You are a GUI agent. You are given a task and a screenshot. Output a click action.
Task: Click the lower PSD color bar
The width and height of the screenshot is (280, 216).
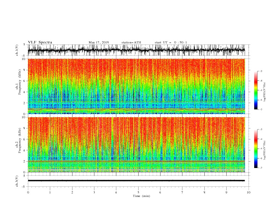256,149
